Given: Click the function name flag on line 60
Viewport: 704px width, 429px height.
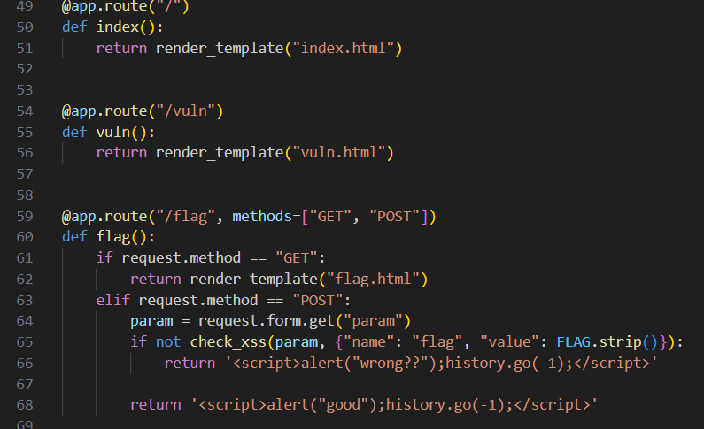Looking at the screenshot, I should [113, 236].
